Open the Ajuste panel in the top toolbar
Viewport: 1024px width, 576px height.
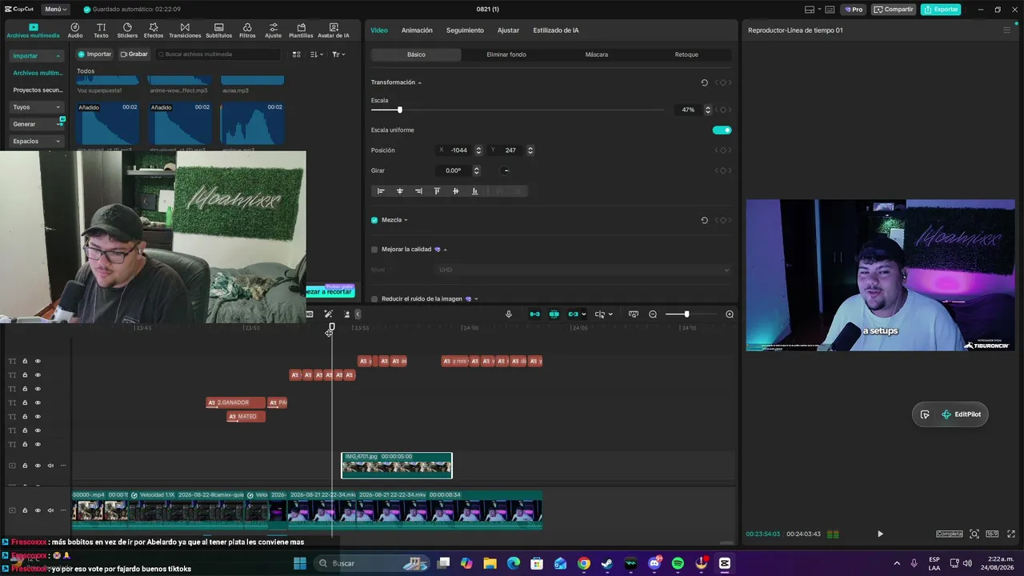(x=274, y=30)
